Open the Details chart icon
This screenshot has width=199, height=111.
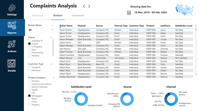pyautogui.click(x=12, y=63)
